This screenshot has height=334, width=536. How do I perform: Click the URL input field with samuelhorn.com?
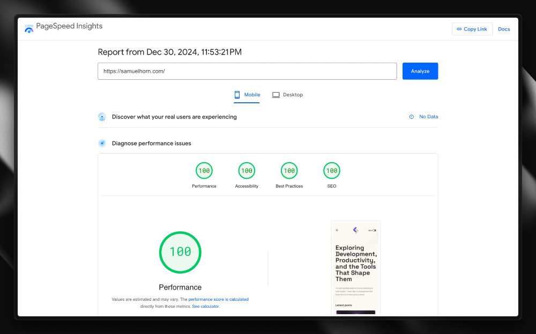(247, 71)
